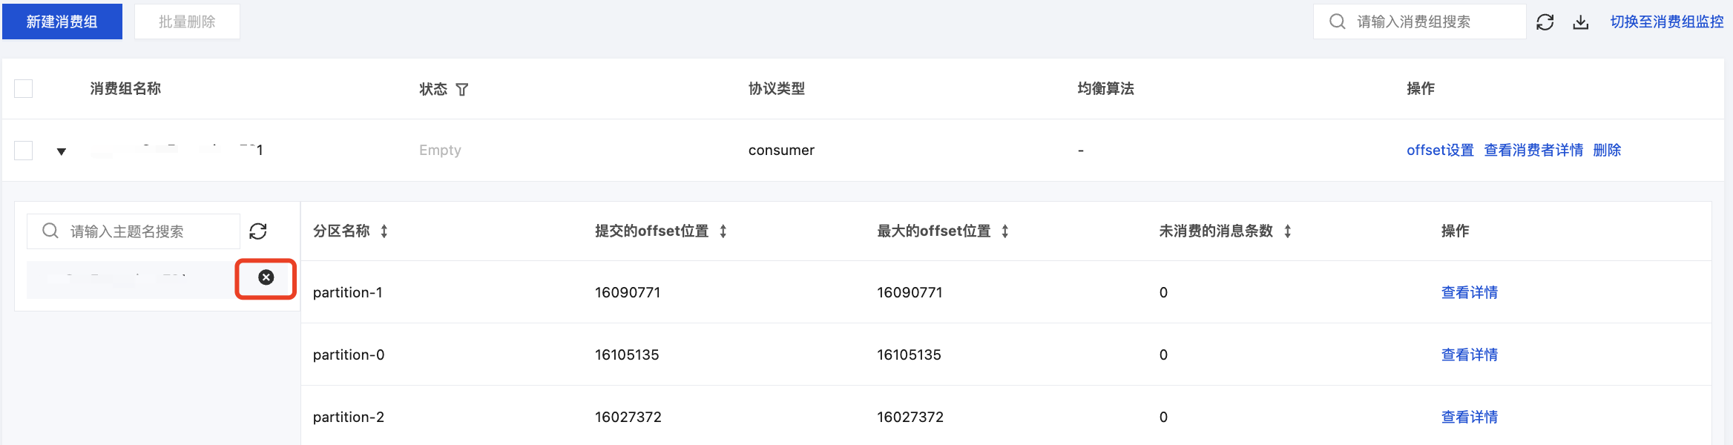Click the 批量删除 button
Viewport: 1733px width, 445px height.
187,22
